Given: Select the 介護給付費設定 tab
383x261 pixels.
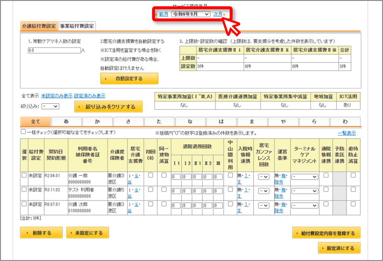Looking at the screenshot, I should tap(39, 26).
